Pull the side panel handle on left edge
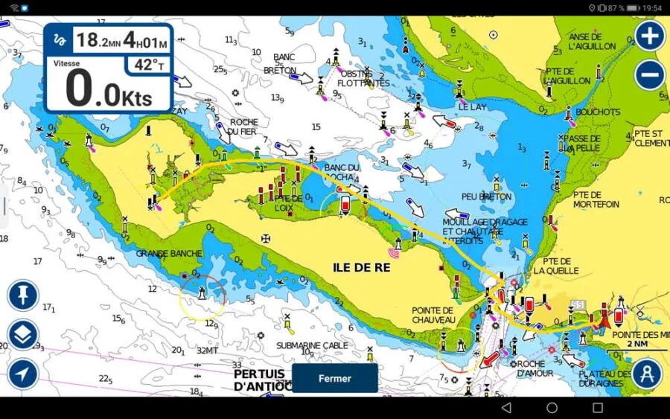Image resolution: width=670 pixels, height=419 pixels. [x=4, y=210]
